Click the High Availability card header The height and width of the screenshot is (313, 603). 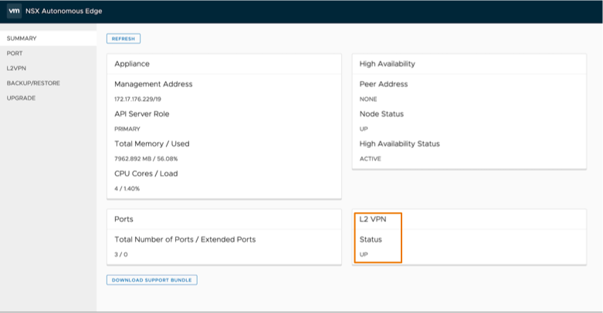[388, 64]
